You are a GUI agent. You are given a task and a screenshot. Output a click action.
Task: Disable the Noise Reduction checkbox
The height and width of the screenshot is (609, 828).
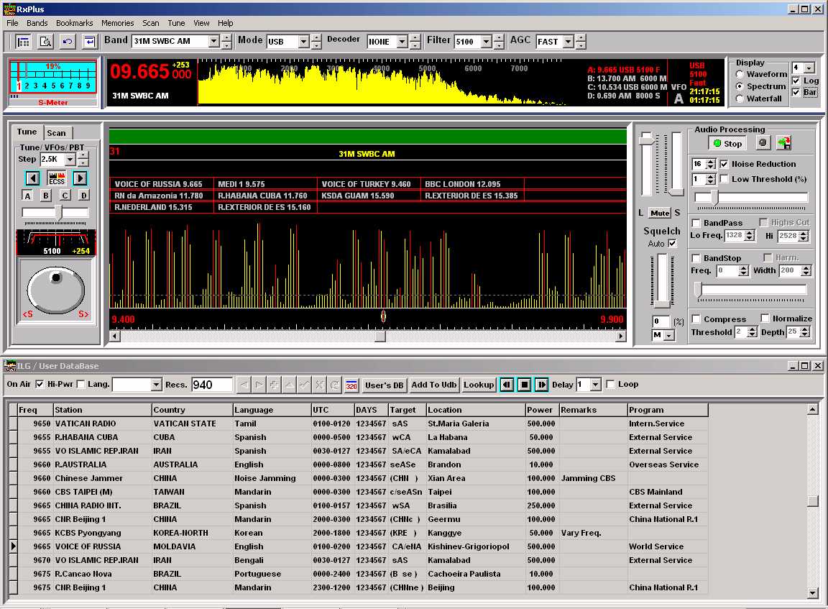pos(724,164)
